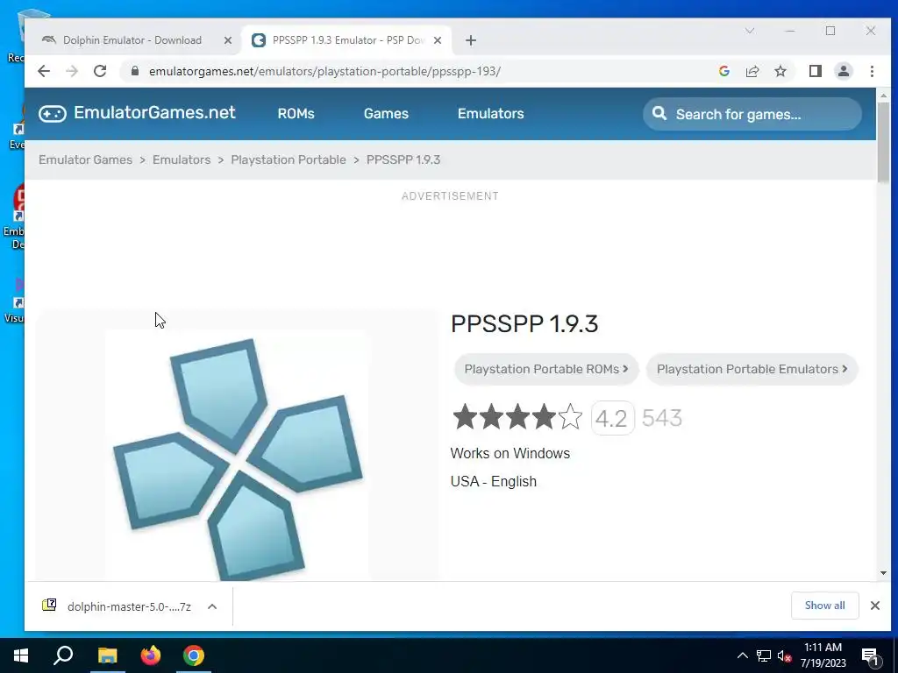This screenshot has height=673, width=898.
Task: Open the notification center icon
Action: (870, 655)
